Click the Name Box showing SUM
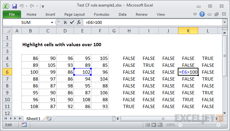 [26, 23]
